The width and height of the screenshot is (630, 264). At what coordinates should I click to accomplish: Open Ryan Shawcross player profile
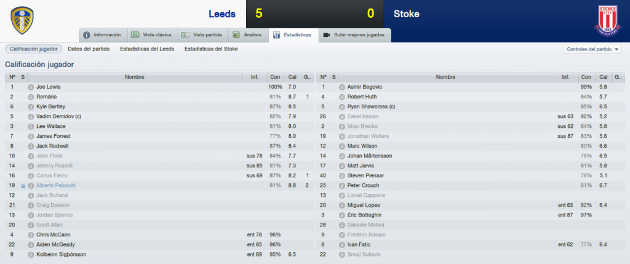(371, 106)
